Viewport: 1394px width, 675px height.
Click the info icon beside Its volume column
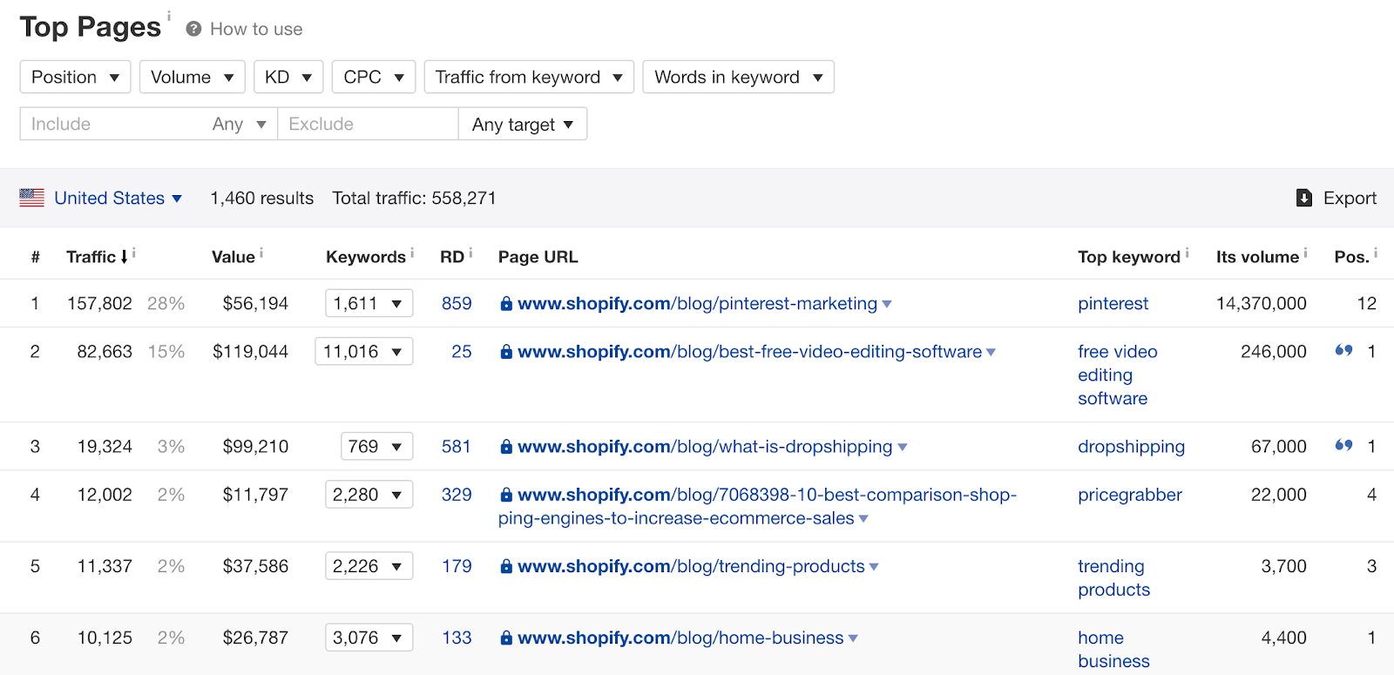coord(1305,253)
